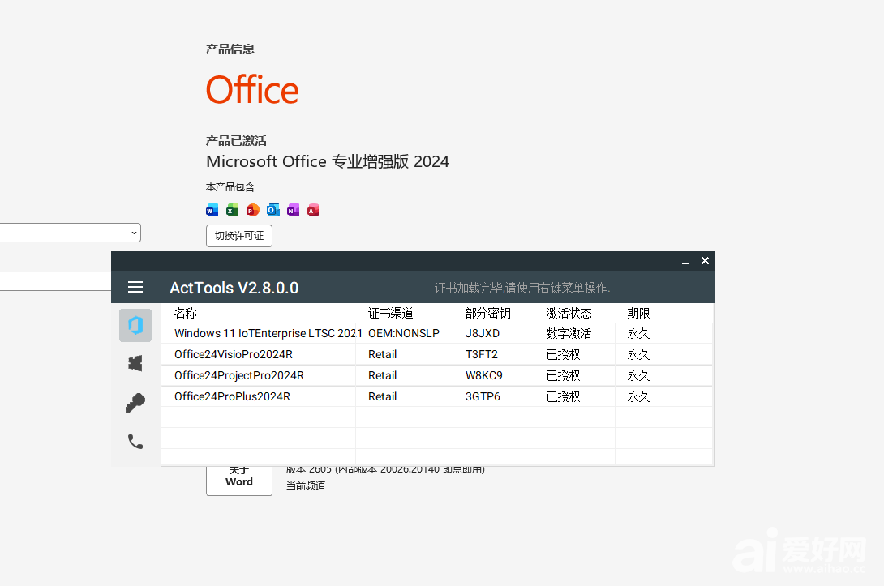Click the 产品已激活 label
This screenshot has height=586, width=884.
pyautogui.click(x=236, y=140)
